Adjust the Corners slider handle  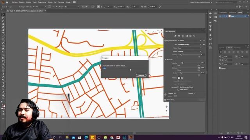click(199, 68)
